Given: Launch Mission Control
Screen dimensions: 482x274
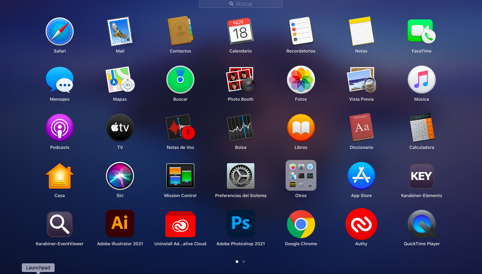Looking at the screenshot, I should [180, 176].
